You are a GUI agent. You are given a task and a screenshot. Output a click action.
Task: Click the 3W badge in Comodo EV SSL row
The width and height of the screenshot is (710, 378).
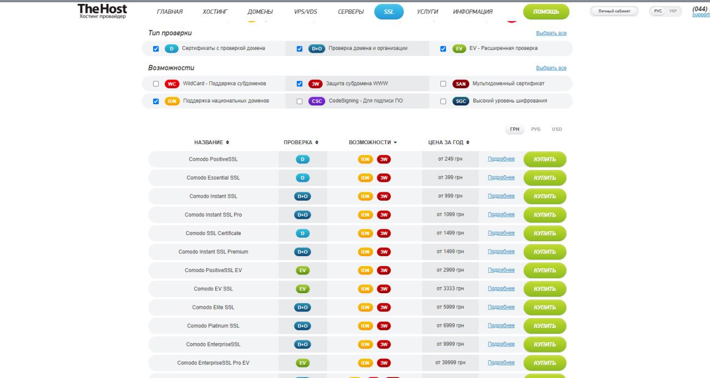(384, 289)
